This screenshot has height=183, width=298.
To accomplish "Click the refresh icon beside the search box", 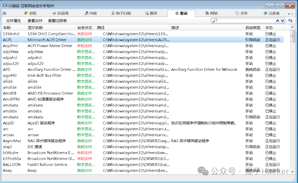I will (x=290, y=20).
